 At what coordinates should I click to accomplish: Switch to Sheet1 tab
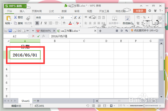coord(25,101)
